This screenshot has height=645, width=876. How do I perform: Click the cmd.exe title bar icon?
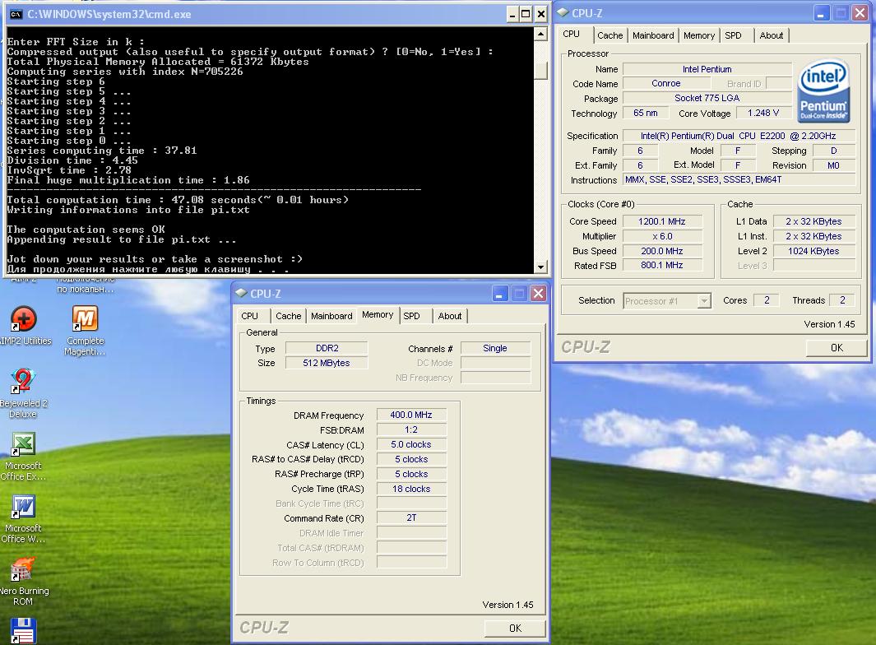(x=16, y=14)
